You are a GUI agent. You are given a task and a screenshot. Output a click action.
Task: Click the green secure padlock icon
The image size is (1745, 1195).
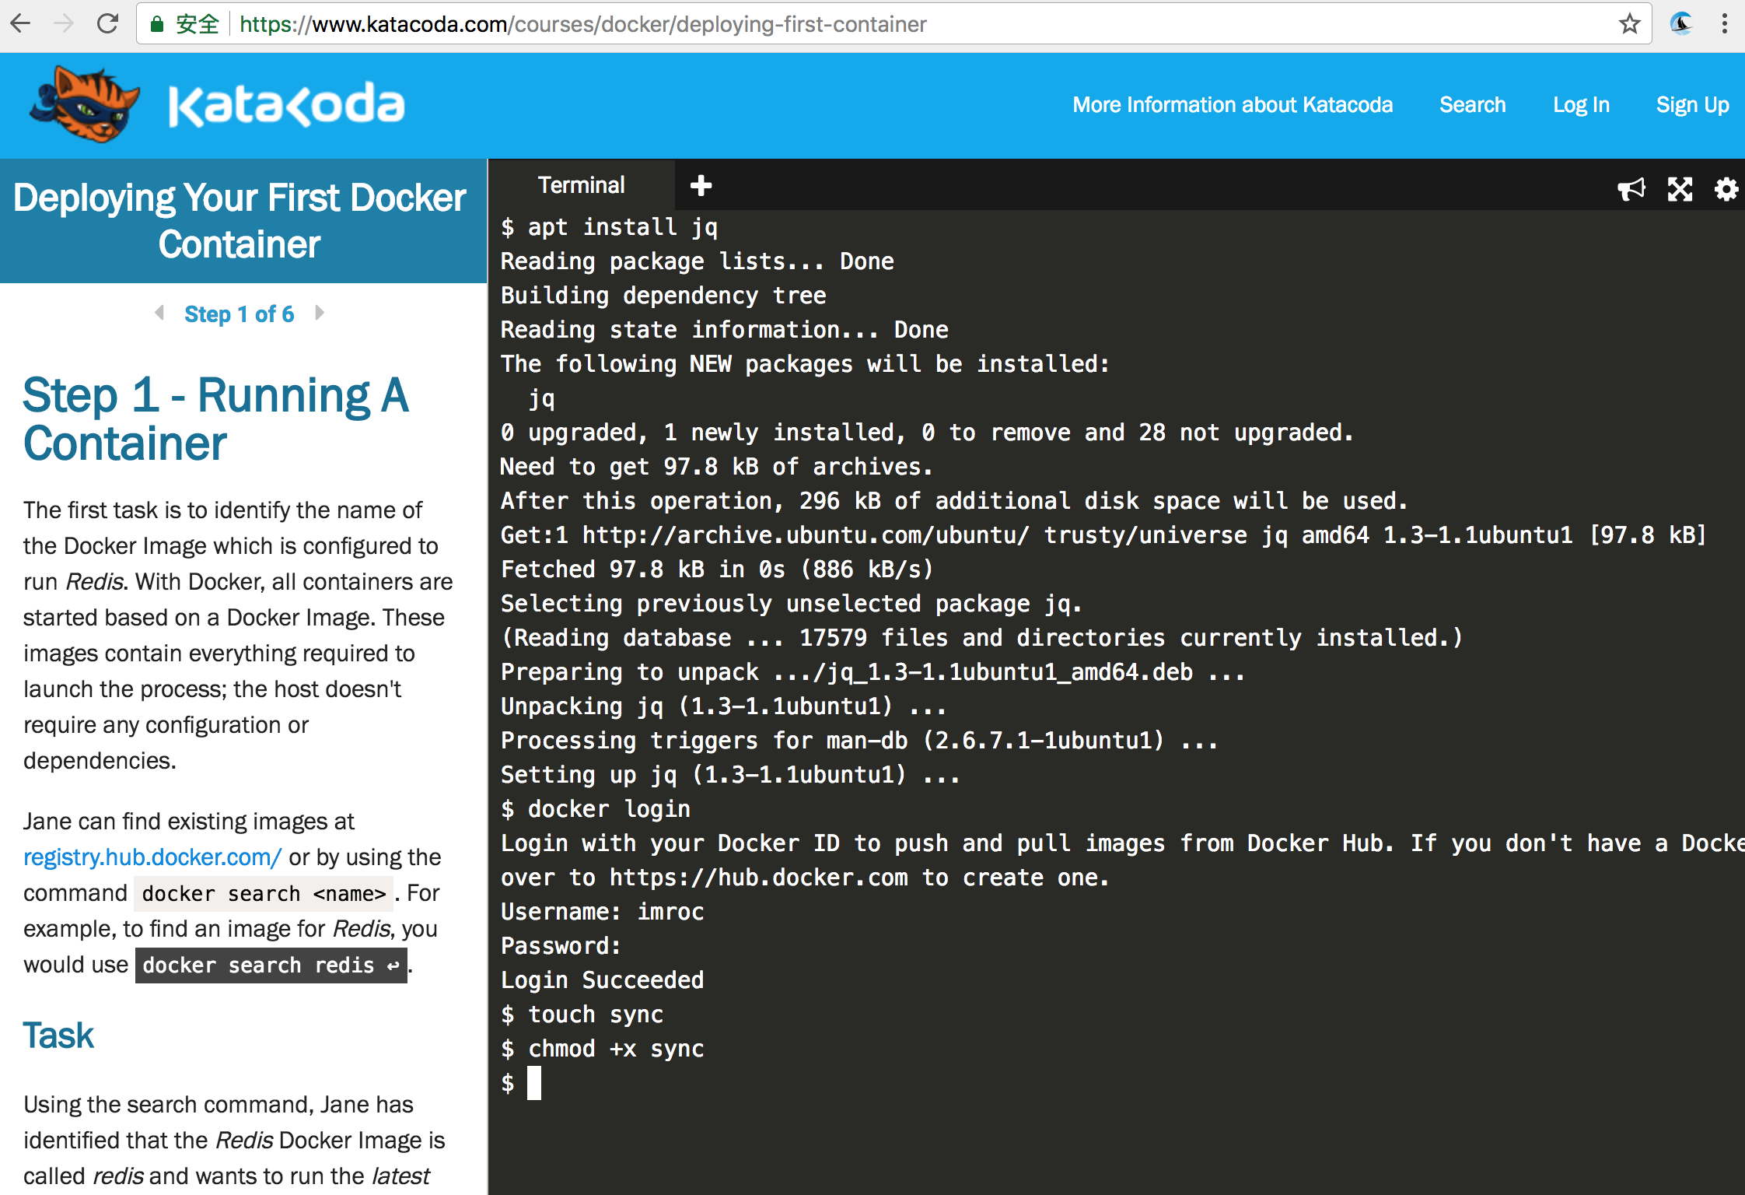[x=156, y=24]
